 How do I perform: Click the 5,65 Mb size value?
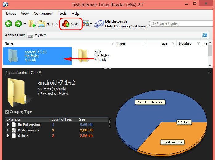click(87, 125)
